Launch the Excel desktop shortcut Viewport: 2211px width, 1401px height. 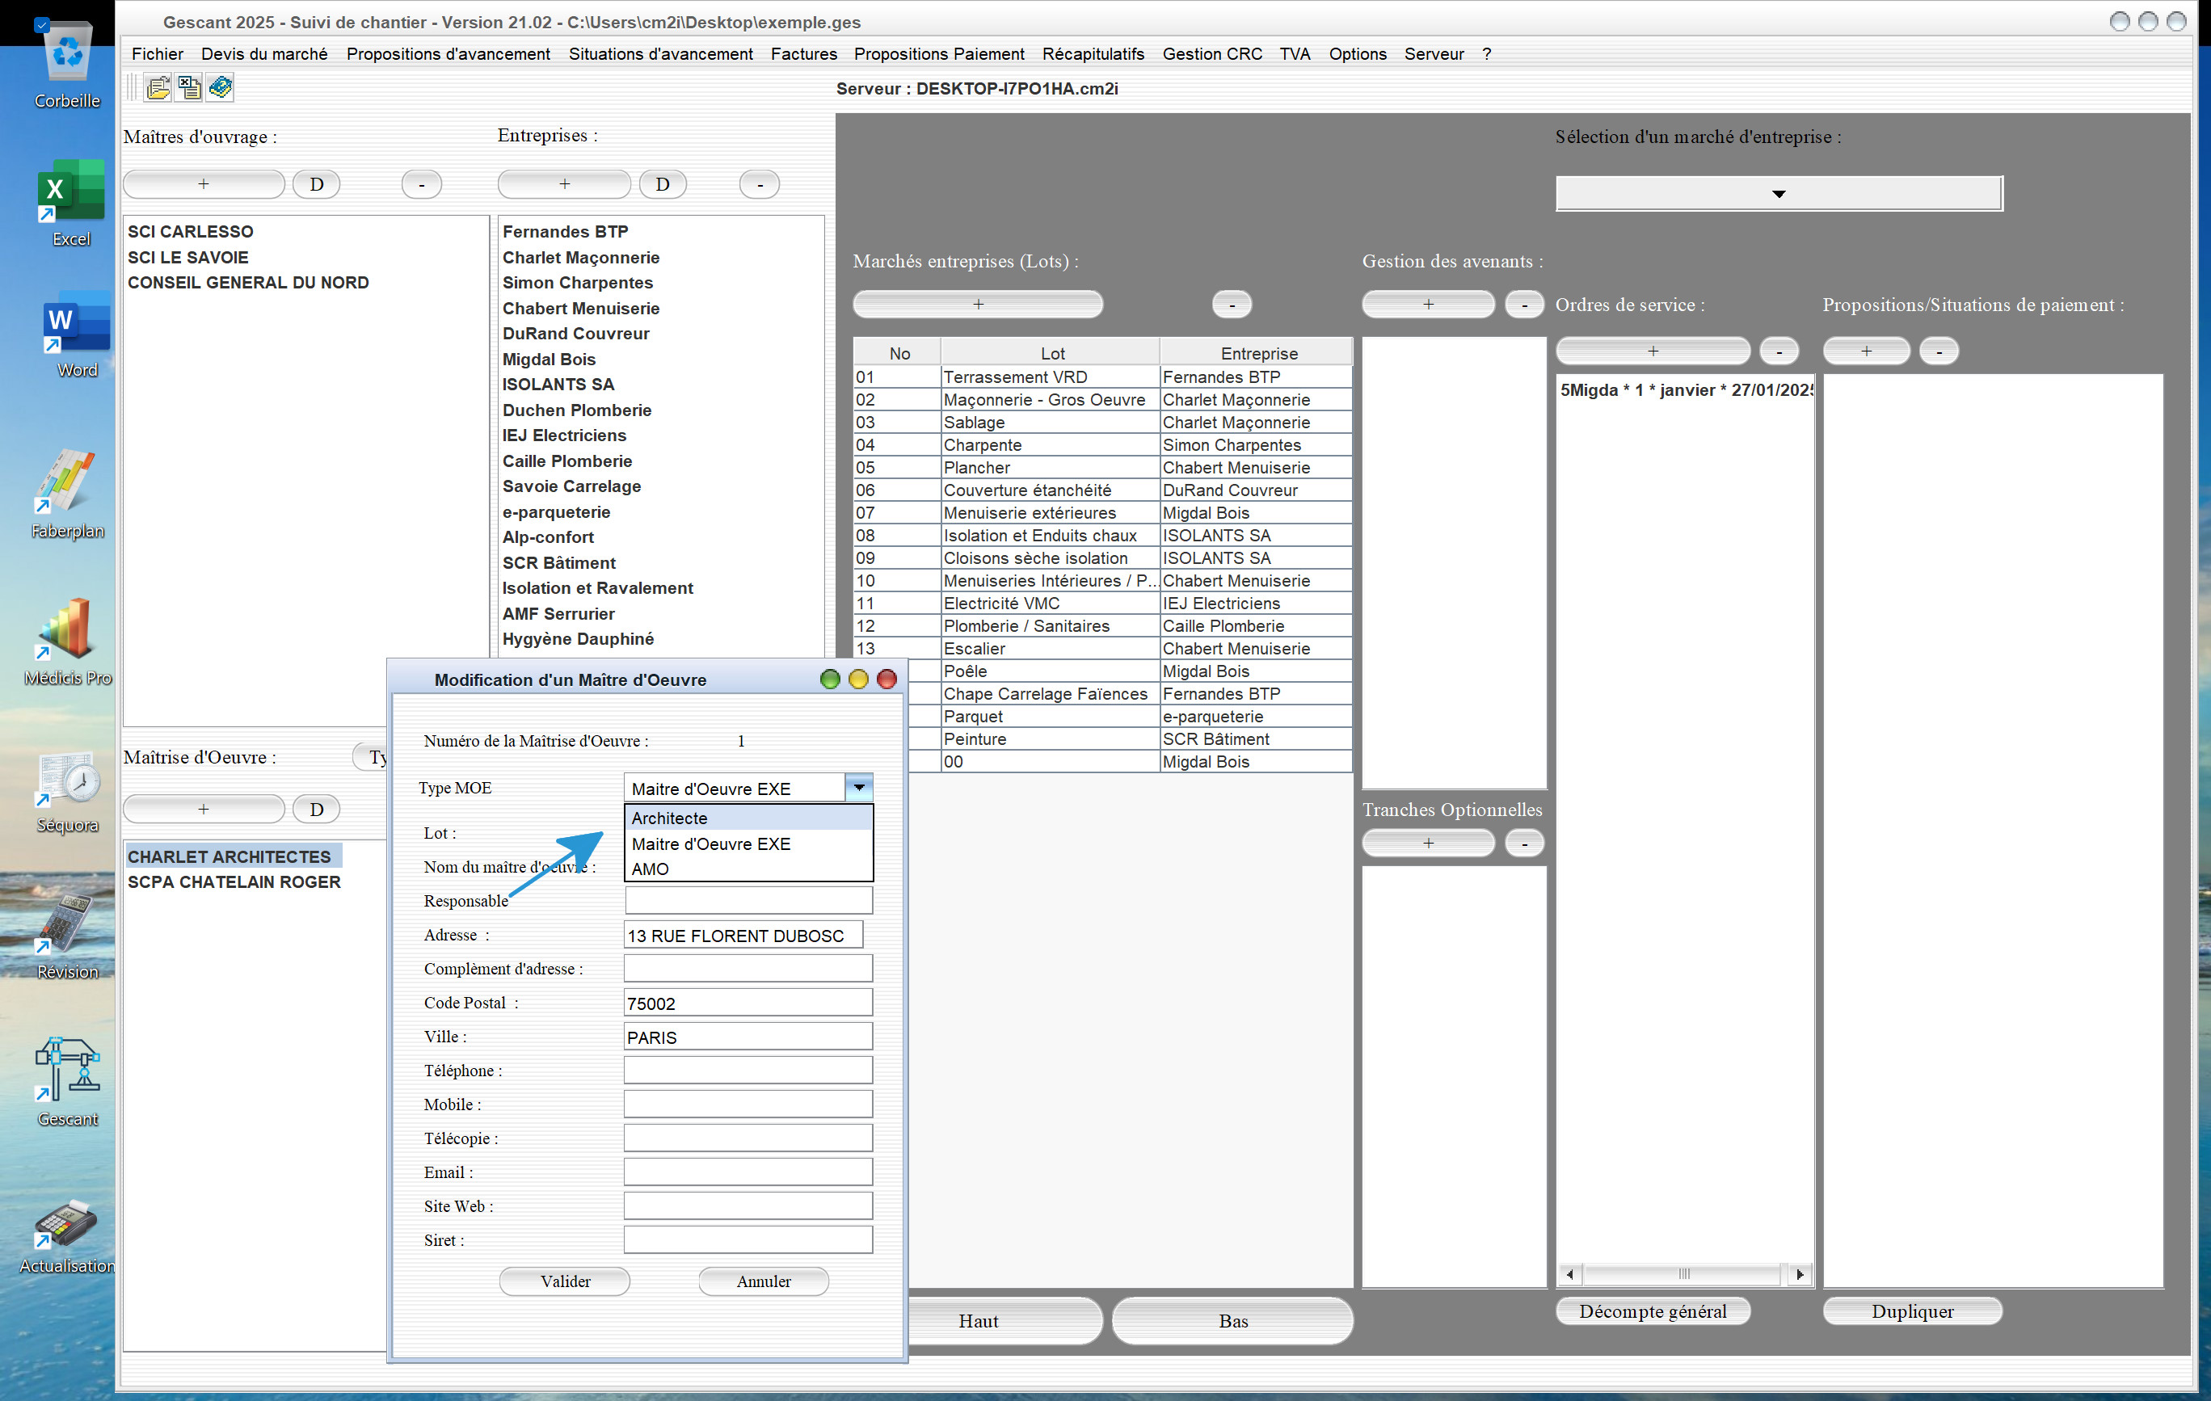tap(70, 204)
